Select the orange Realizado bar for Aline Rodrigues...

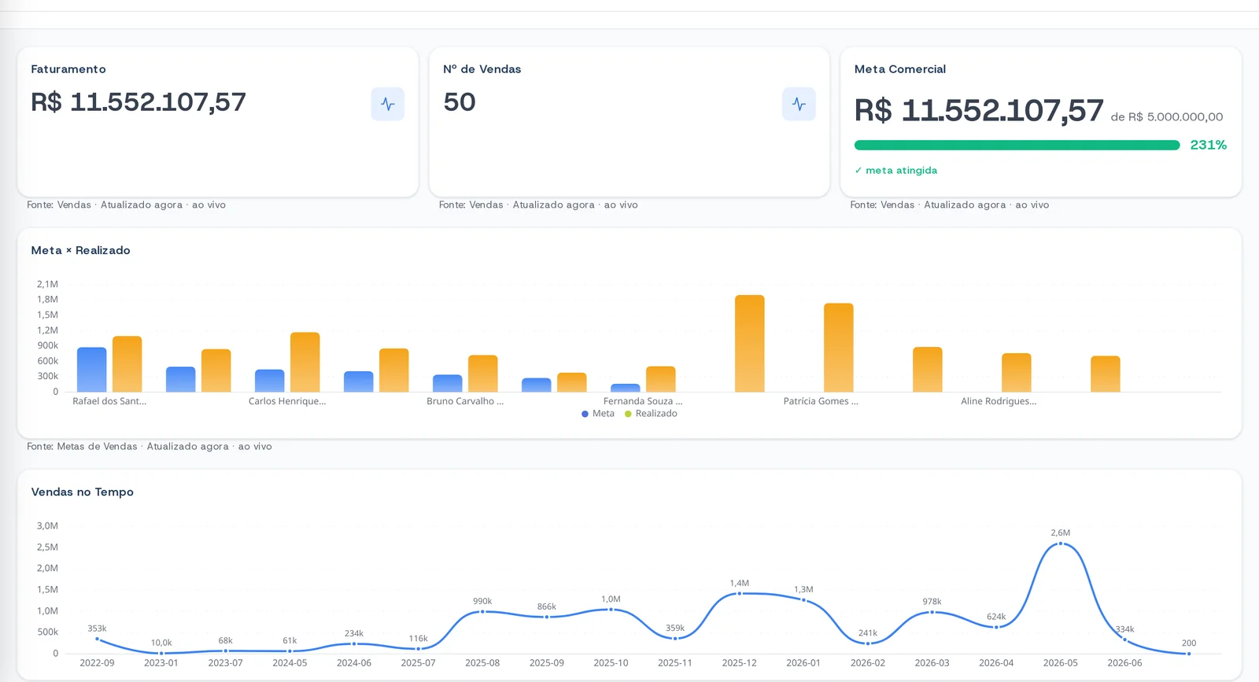(x=1017, y=373)
